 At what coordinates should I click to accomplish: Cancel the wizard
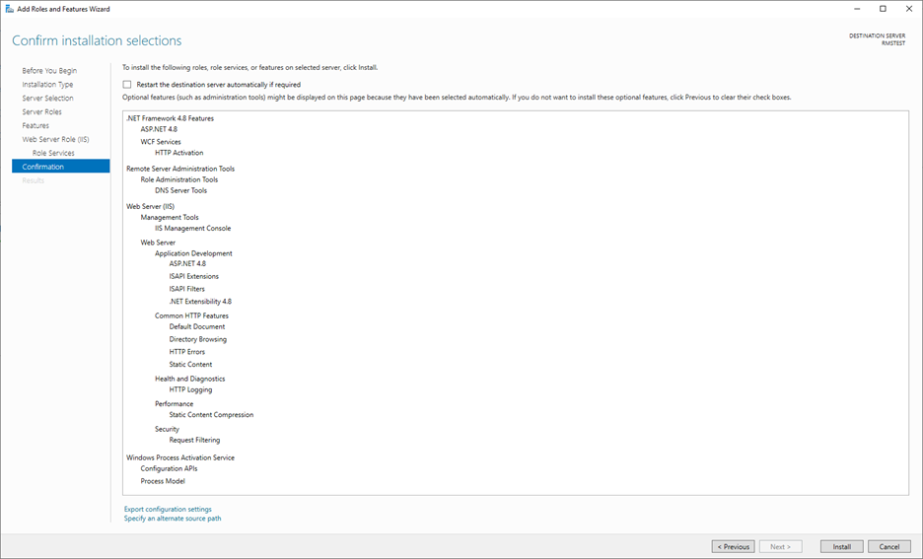[888, 546]
